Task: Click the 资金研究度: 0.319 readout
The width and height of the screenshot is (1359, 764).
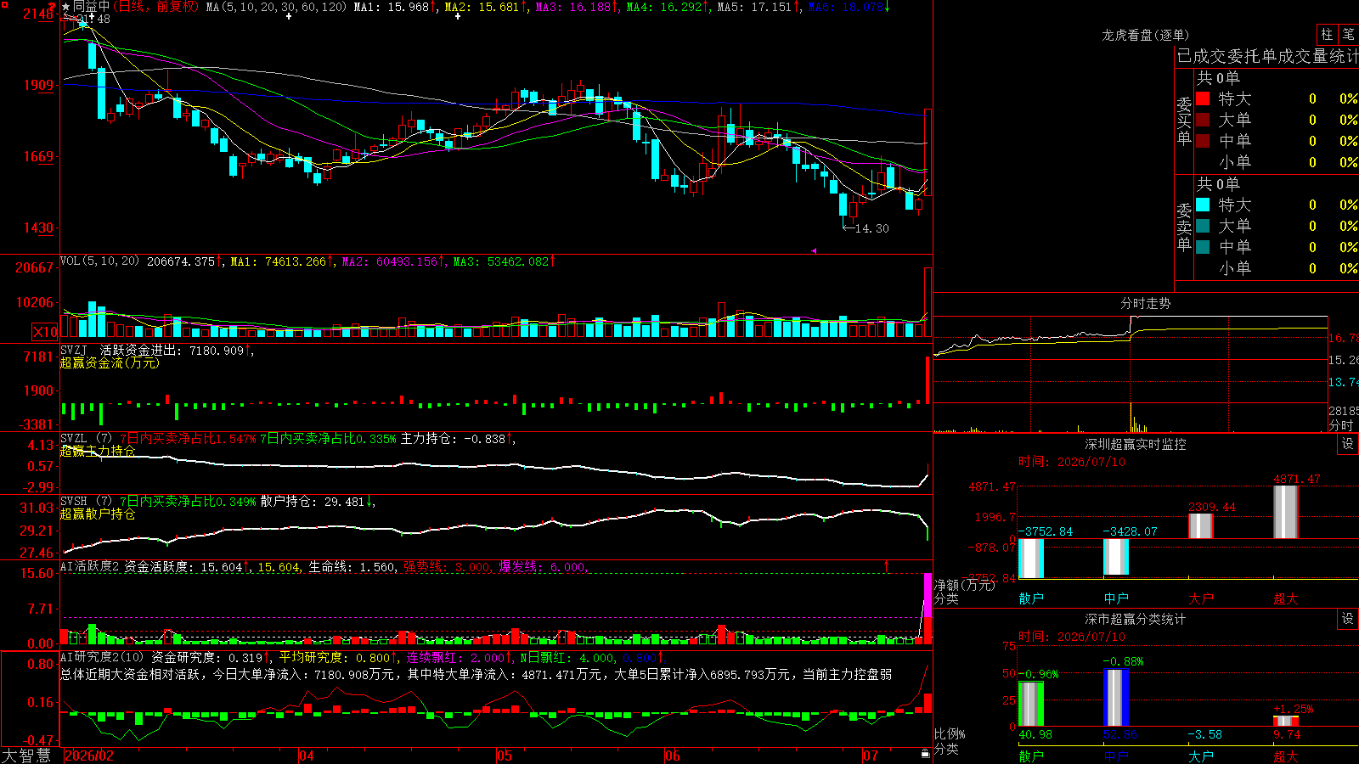Action: pos(211,657)
